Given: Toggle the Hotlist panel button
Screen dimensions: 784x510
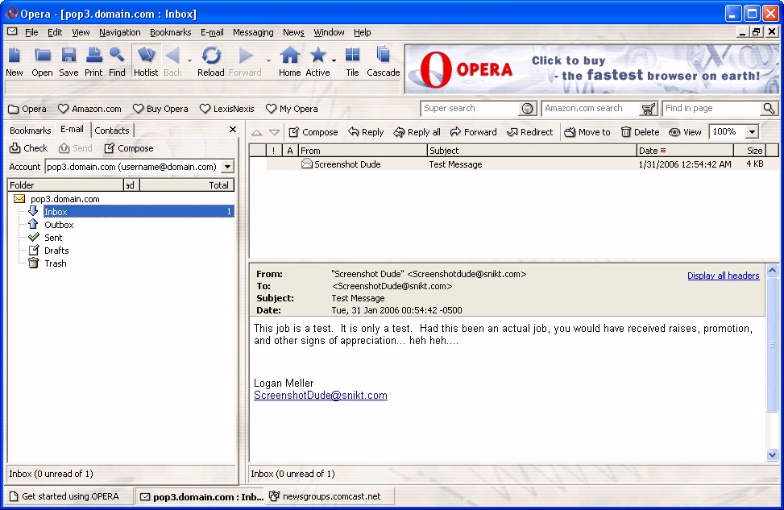Looking at the screenshot, I should pos(146,61).
